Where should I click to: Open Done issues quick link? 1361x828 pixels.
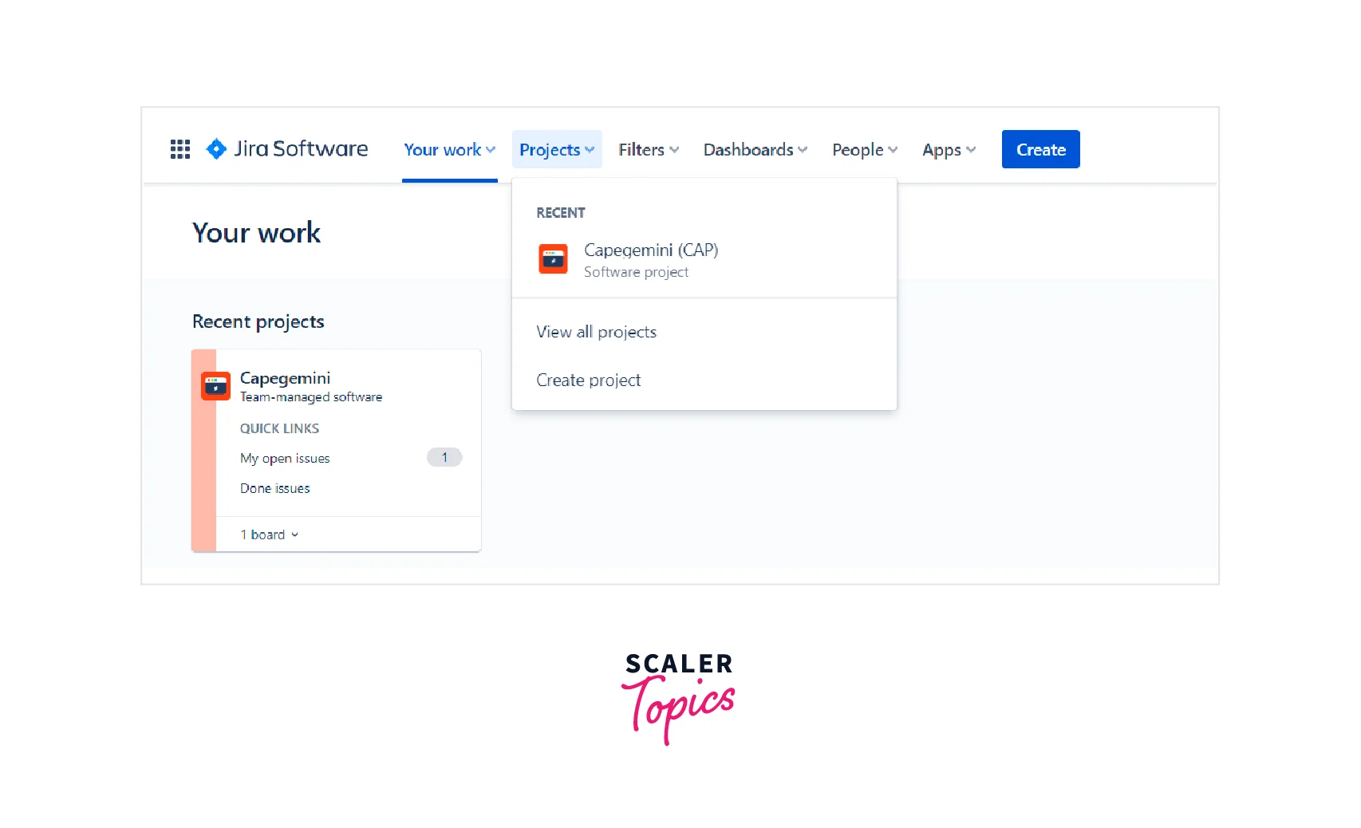(274, 488)
